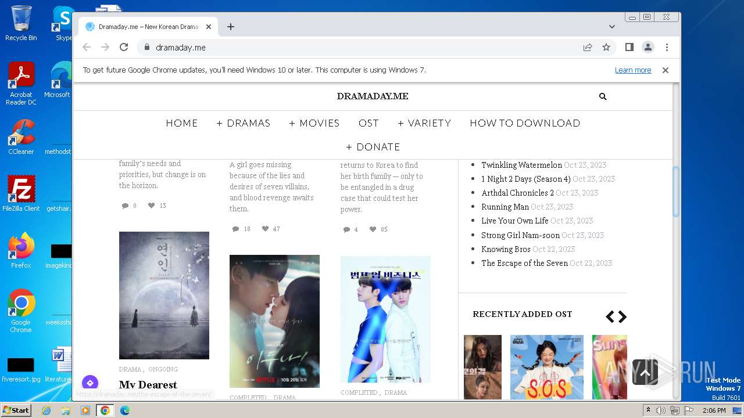Screen dimensions: 744x418
Task: Open Running Man link
Action: pos(505,207)
